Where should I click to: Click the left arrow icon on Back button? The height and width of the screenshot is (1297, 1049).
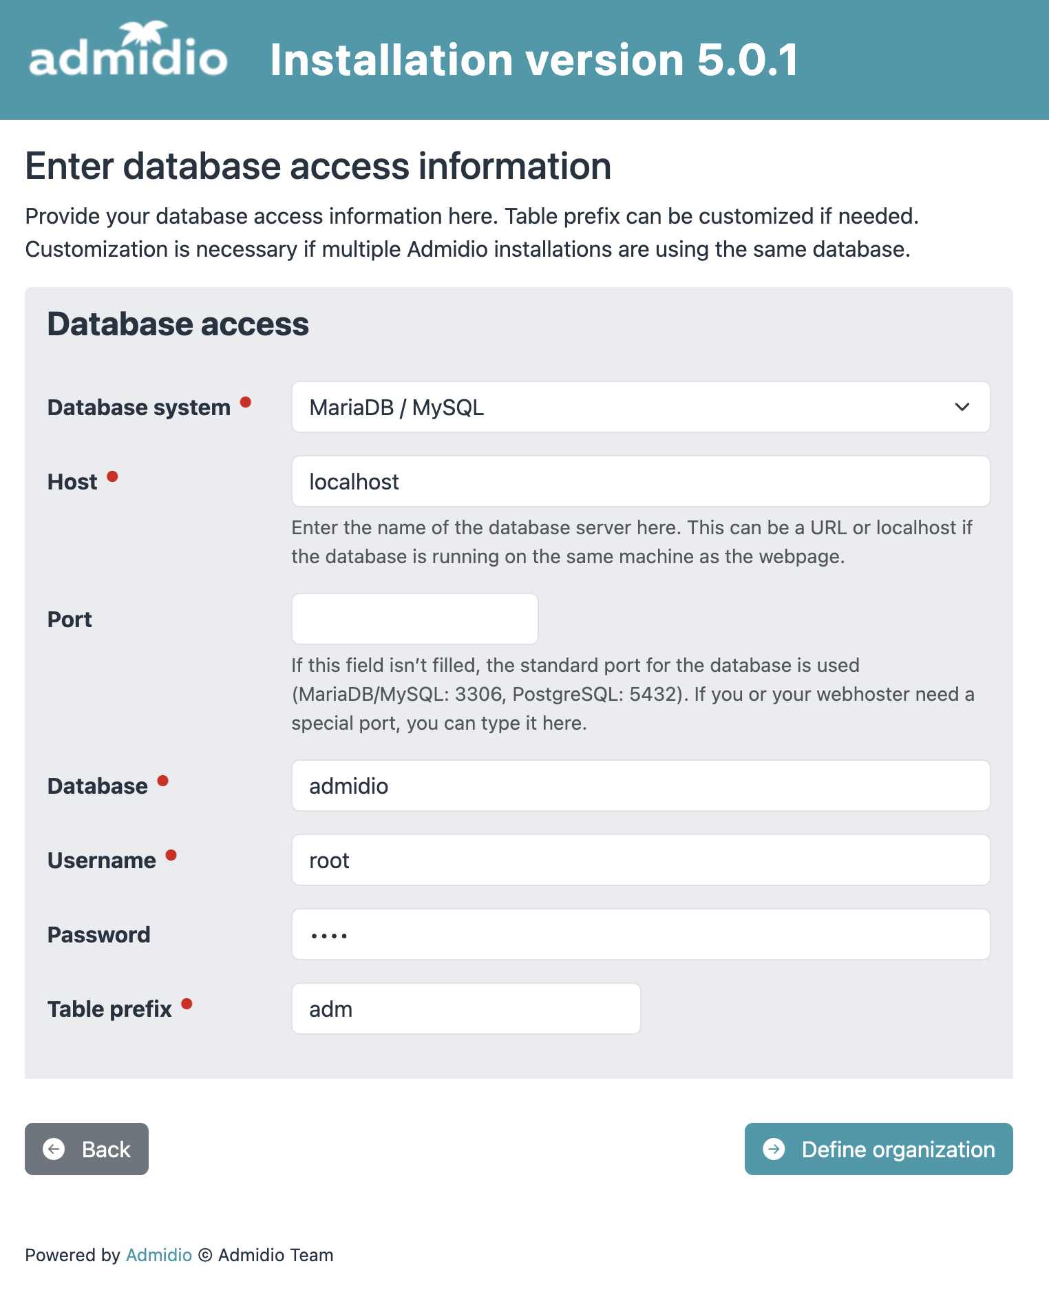(x=54, y=1149)
